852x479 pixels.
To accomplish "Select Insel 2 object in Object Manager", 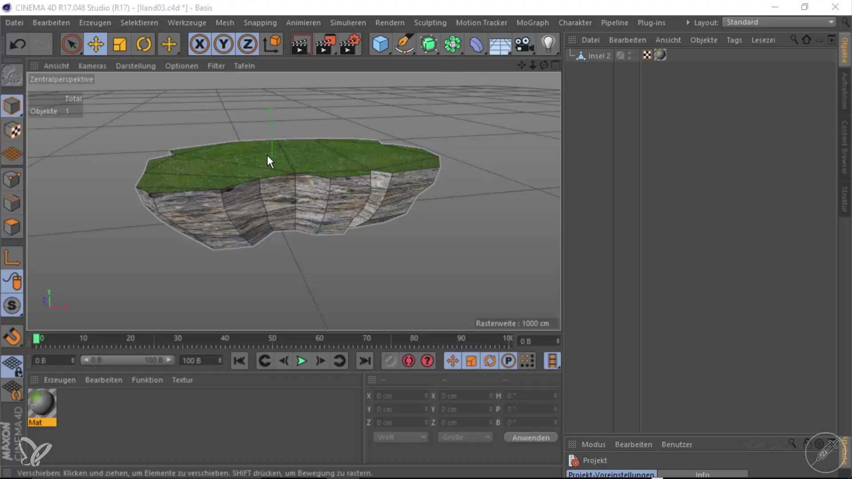I will (599, 56).
